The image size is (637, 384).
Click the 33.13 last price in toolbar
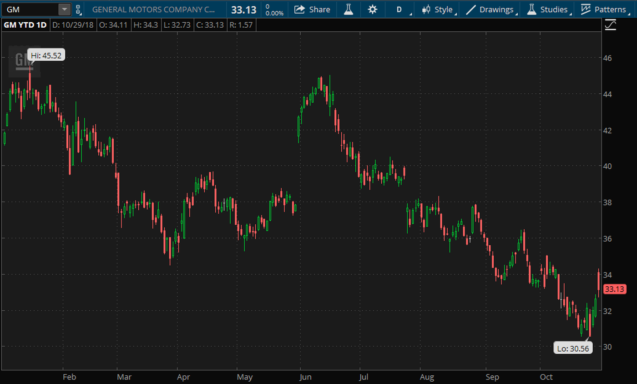[243, 10]
